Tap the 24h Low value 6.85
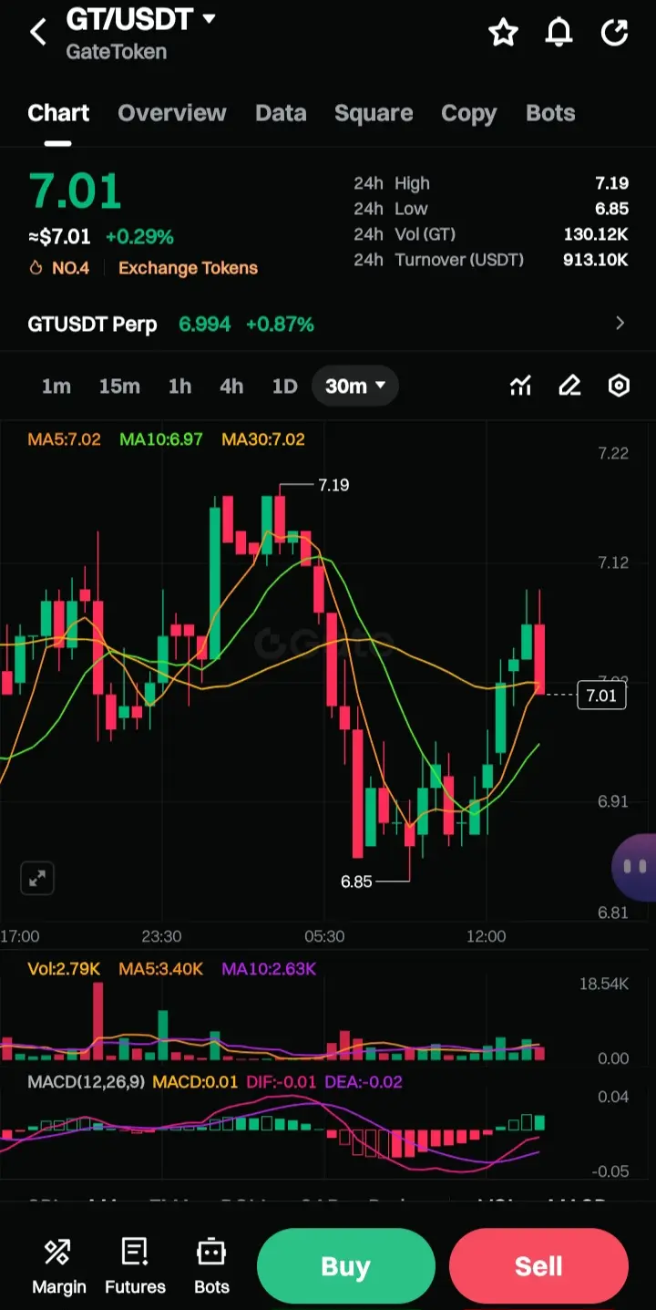This screenshot has width=656, height=1310. pyautogui.click(x=612, y=209)
